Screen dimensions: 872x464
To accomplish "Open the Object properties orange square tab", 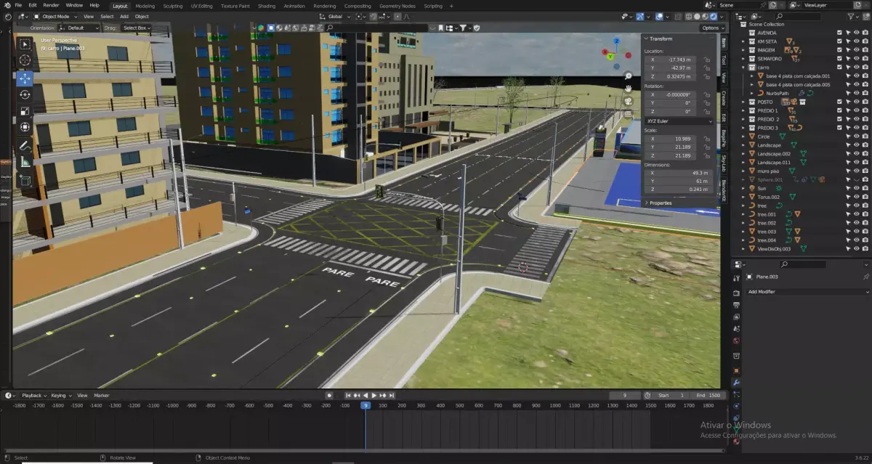I will [736, 370].
